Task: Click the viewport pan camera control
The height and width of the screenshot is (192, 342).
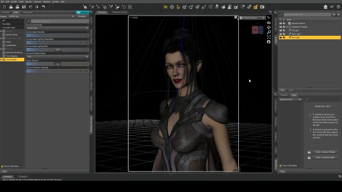Action: (x=269, y=27)
